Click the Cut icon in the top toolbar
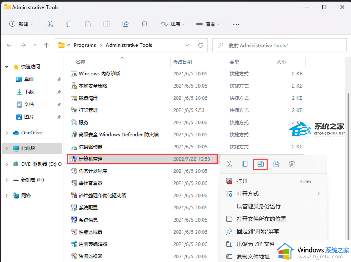351x262 pixels. click(50, 24)
